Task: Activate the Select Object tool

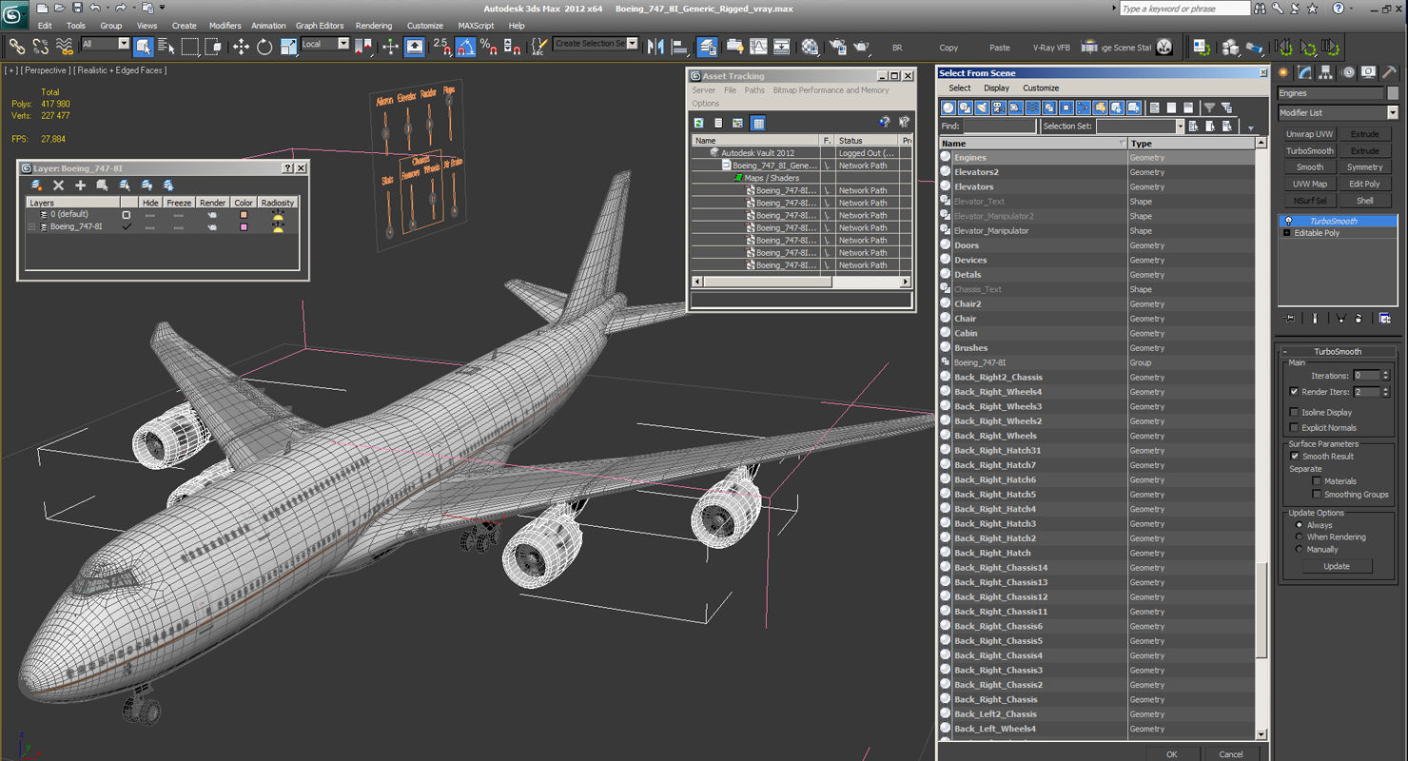Action: (x=144, y=46)
